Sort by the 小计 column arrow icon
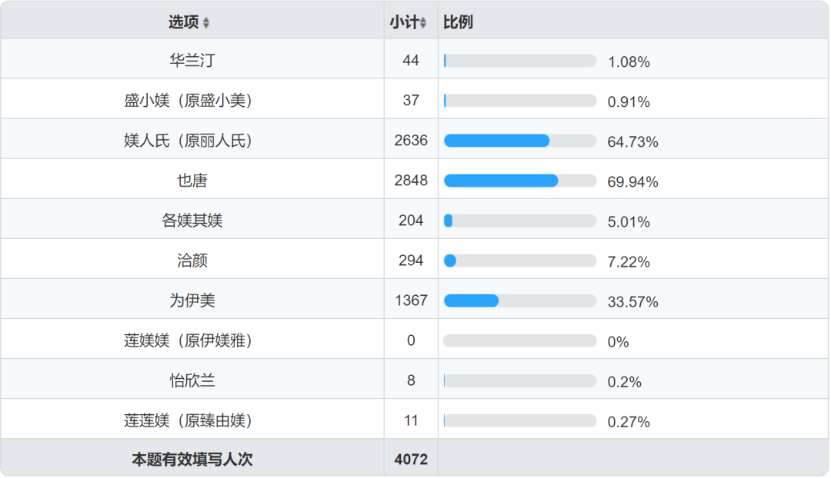 pyautogui.click(x=423, y=23)
